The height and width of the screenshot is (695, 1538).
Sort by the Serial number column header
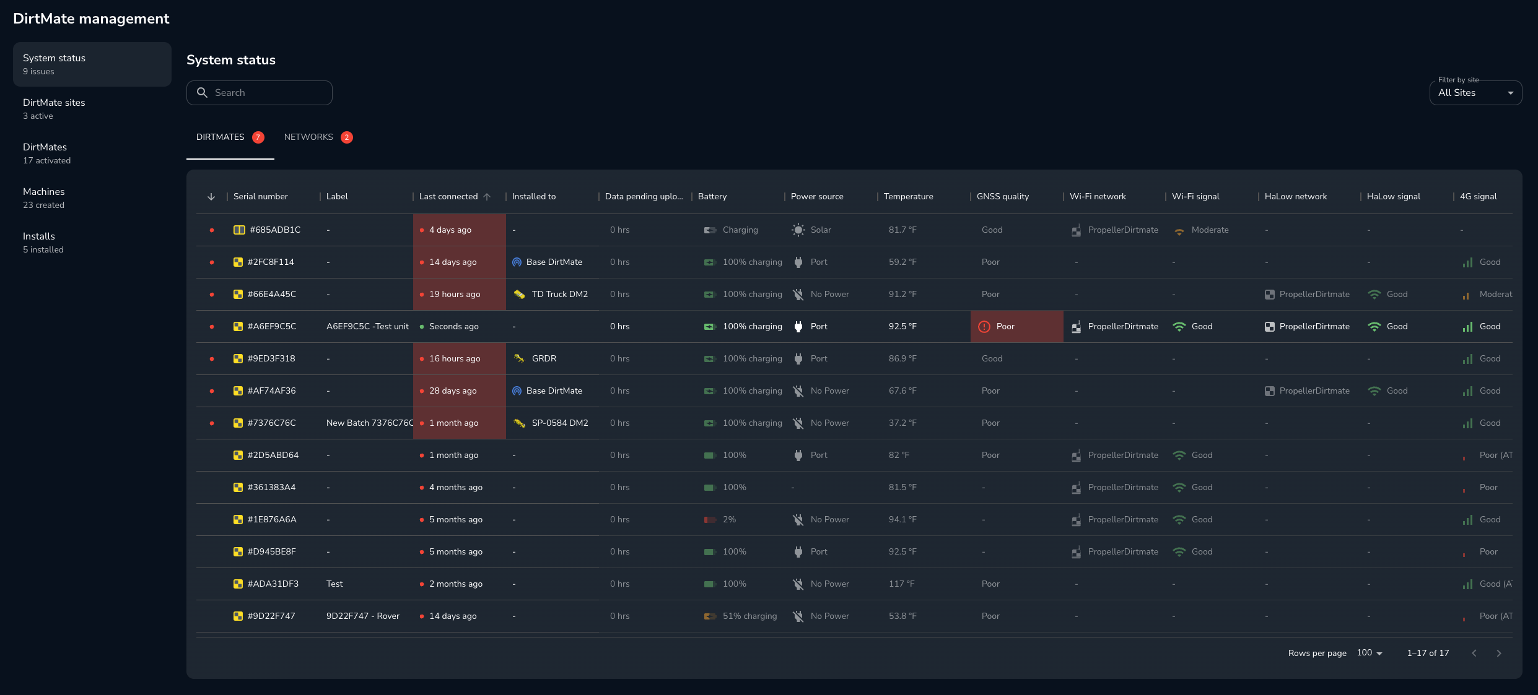(x=260, y=197)
